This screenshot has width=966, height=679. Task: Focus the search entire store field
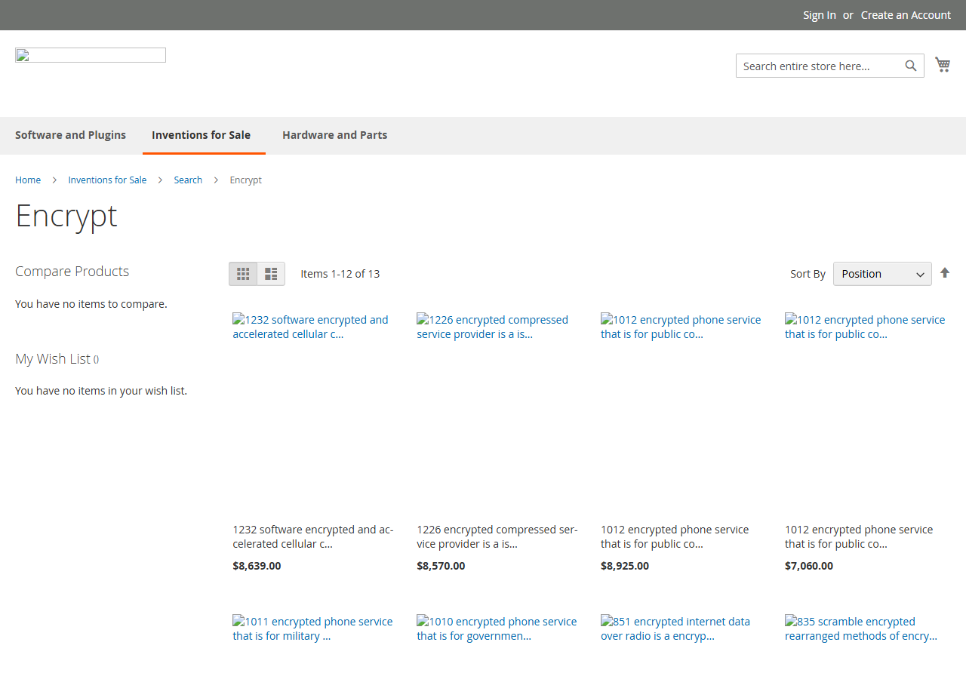pyautogui.click(x=820, y=66)
